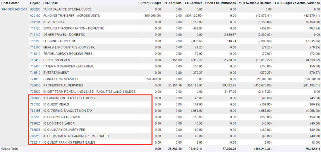Open object code 620100 link
321x152 pixels.
coord(35,16)
